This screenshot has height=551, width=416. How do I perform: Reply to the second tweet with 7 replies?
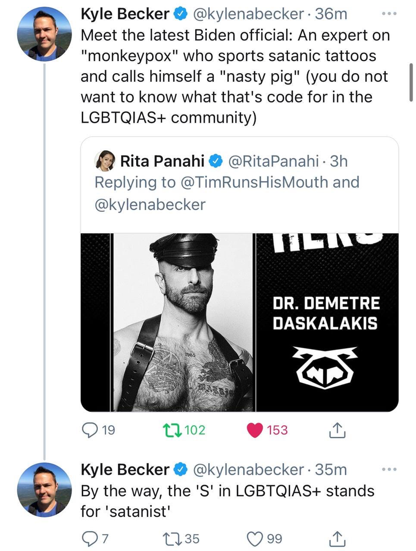89,538
